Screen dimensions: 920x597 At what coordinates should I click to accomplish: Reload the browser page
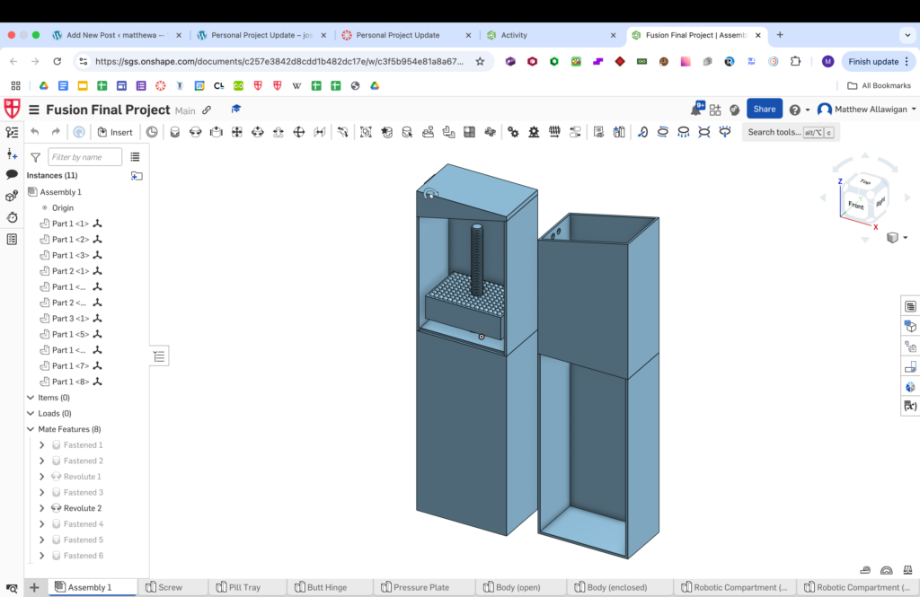pyautogui.click(x=57, y=62)
